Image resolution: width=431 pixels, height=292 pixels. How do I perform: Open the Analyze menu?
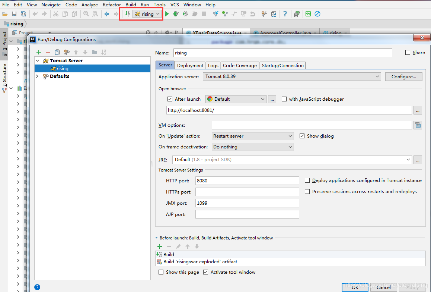point(90,5)
